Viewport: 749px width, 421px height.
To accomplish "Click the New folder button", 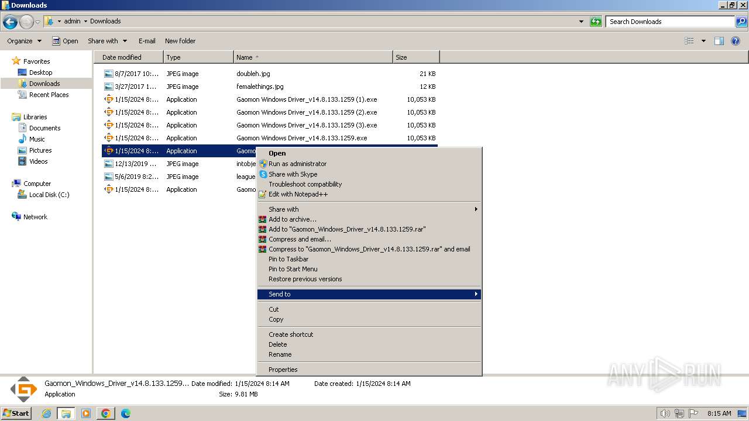I will (180, 41).
